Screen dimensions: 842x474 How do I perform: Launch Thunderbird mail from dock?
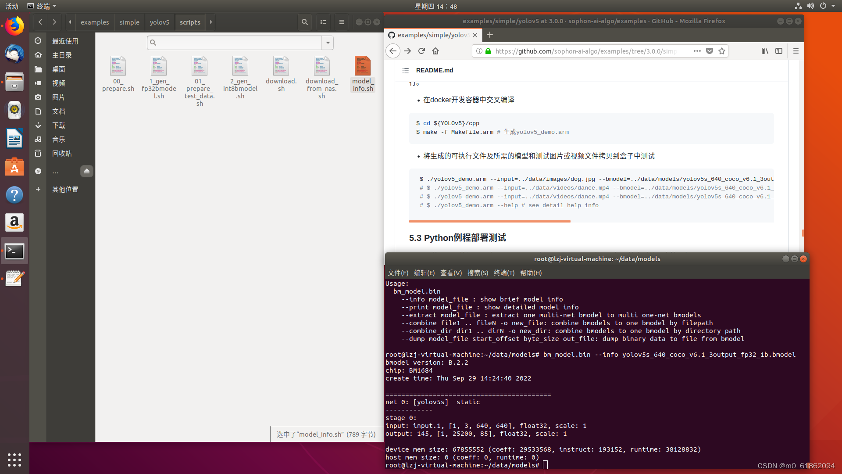pos(14,54)
